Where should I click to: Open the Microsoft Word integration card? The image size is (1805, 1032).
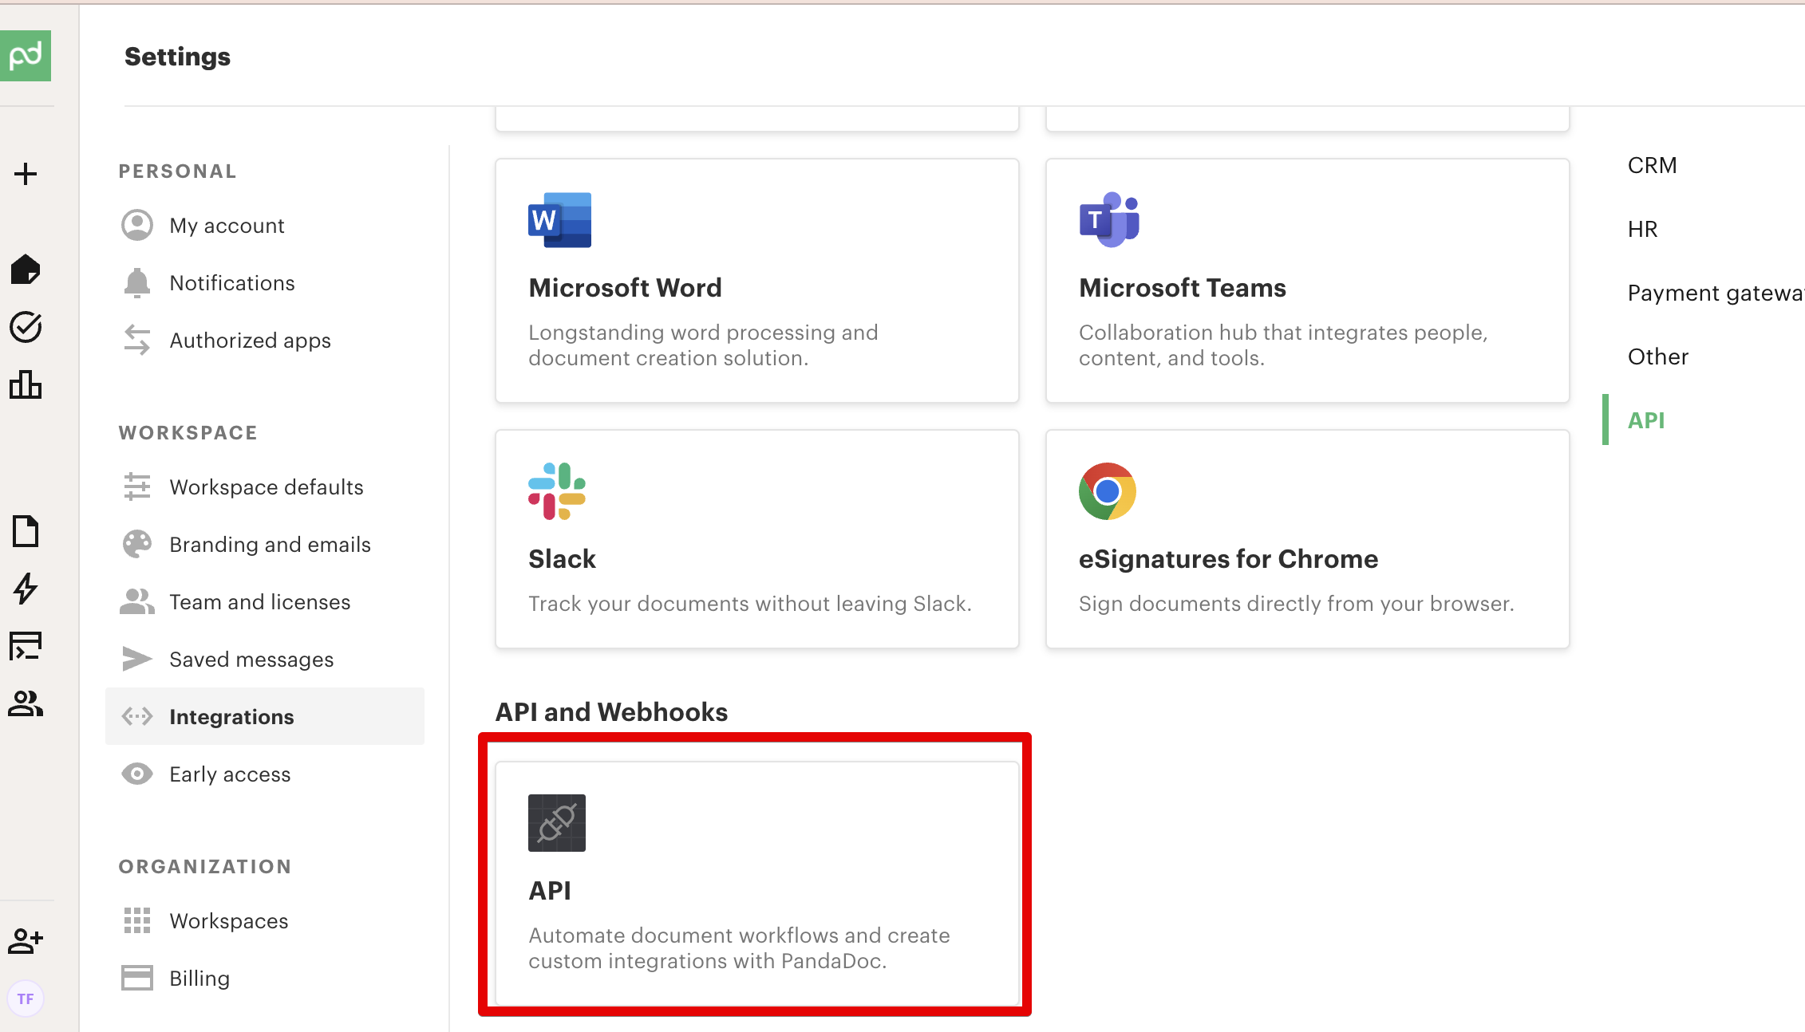(756, 281)
